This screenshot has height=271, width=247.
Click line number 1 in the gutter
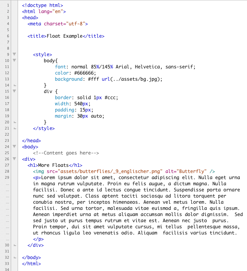(x=8, y=5)
